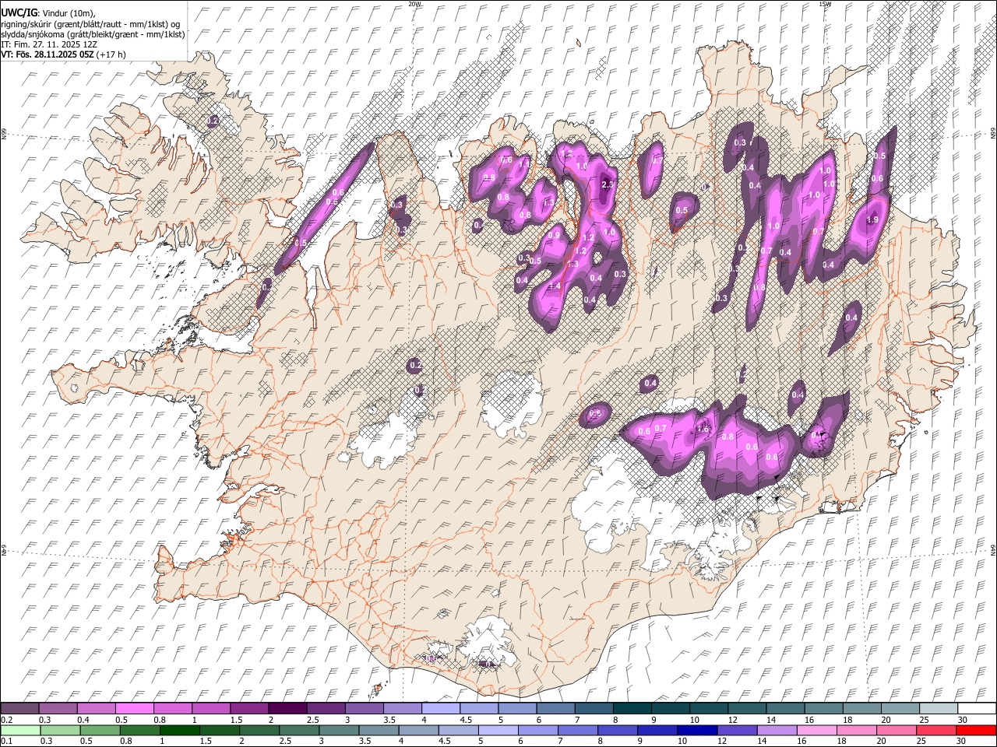Viewport: 997px width, 747px height.
Task: Click the 'VT: Fös. 28.11.2025 05Z (+17 h)' line
Action: [63, 54]
